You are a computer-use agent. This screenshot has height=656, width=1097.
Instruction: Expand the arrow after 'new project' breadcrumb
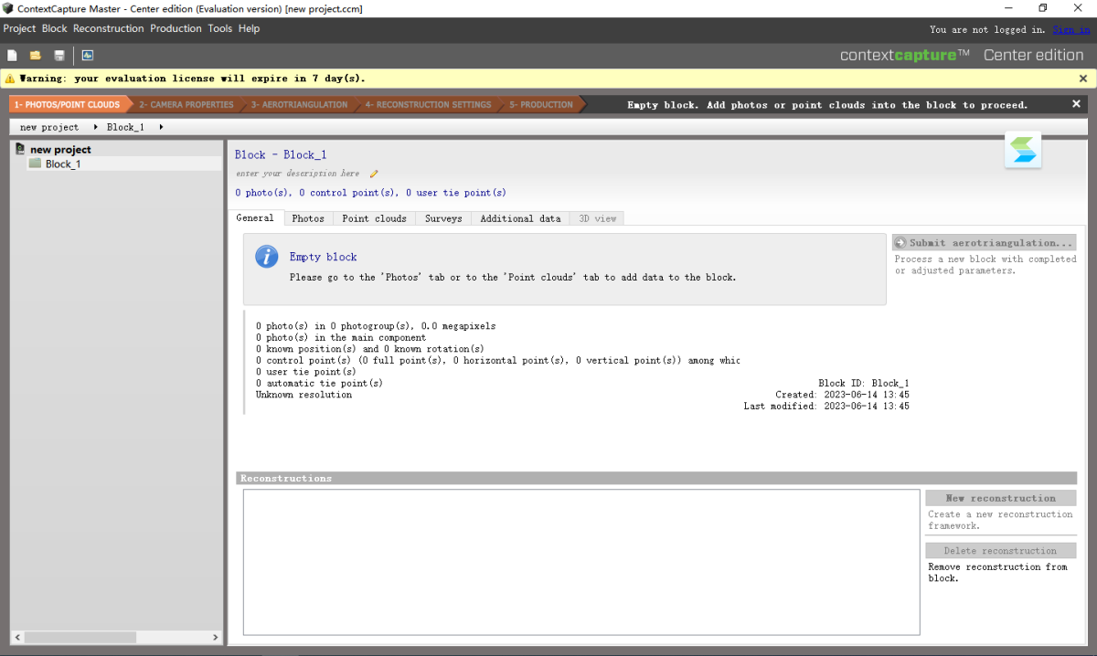tap(95, 127)
